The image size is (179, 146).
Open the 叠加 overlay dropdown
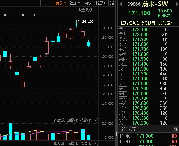(x=75, y=3)
